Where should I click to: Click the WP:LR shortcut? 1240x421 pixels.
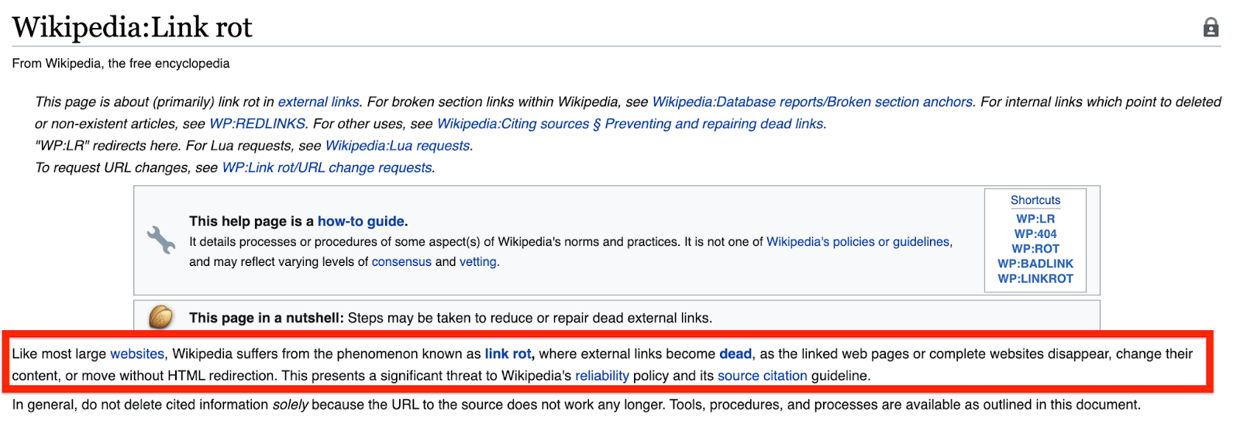pyautogui.click(x=1035, y=219)
